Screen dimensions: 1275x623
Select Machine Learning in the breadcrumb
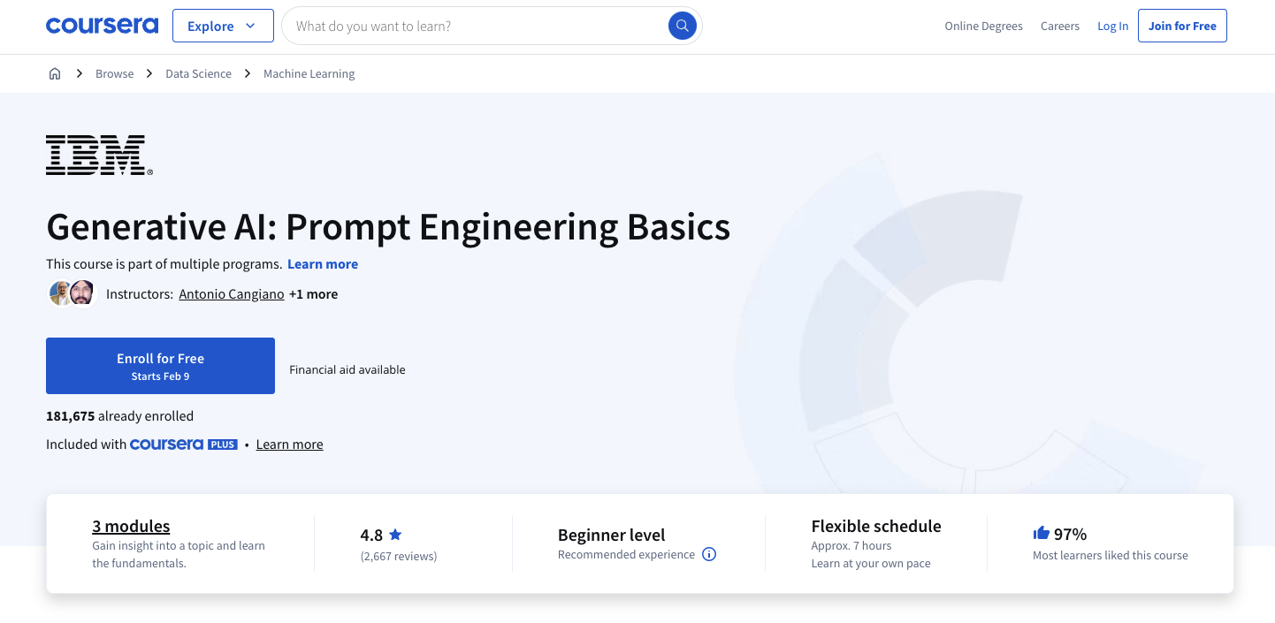(309, 73)
